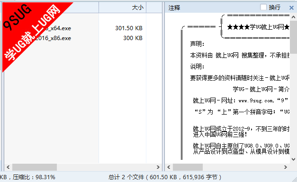
Task: Click comment panel horizontal scrollbar thumb
Action: tap(188, 167)
